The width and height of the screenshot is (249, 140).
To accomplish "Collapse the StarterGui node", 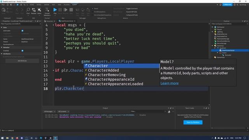I will point(212,46).
